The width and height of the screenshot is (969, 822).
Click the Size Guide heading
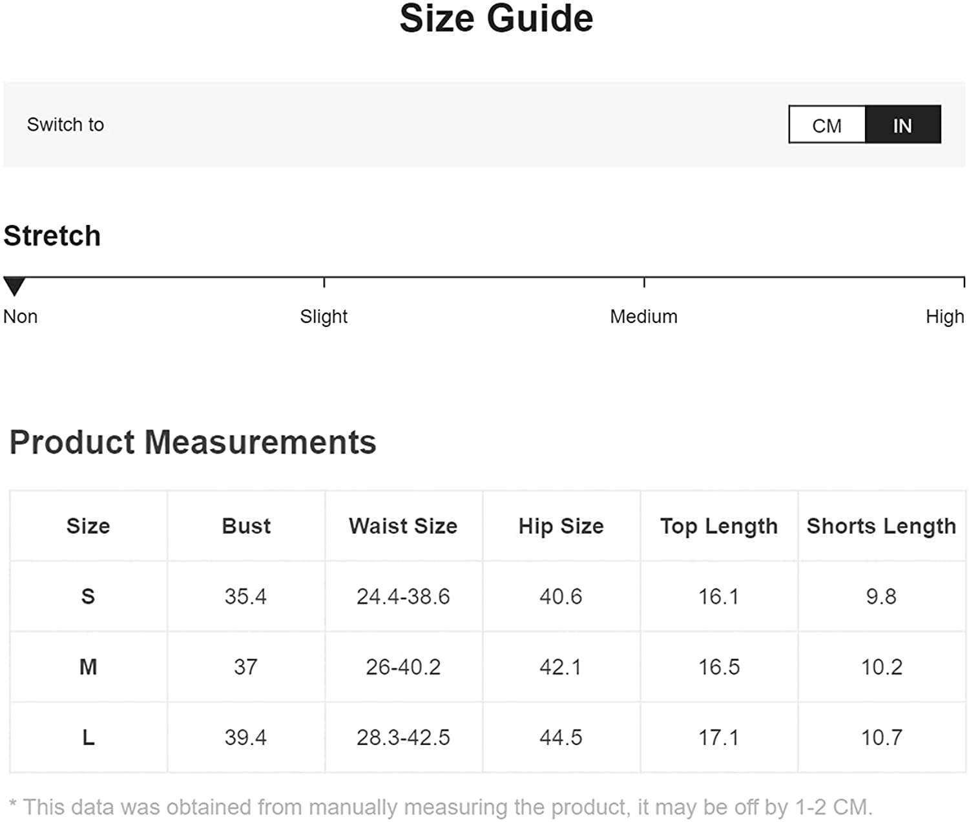coord(496,18)
